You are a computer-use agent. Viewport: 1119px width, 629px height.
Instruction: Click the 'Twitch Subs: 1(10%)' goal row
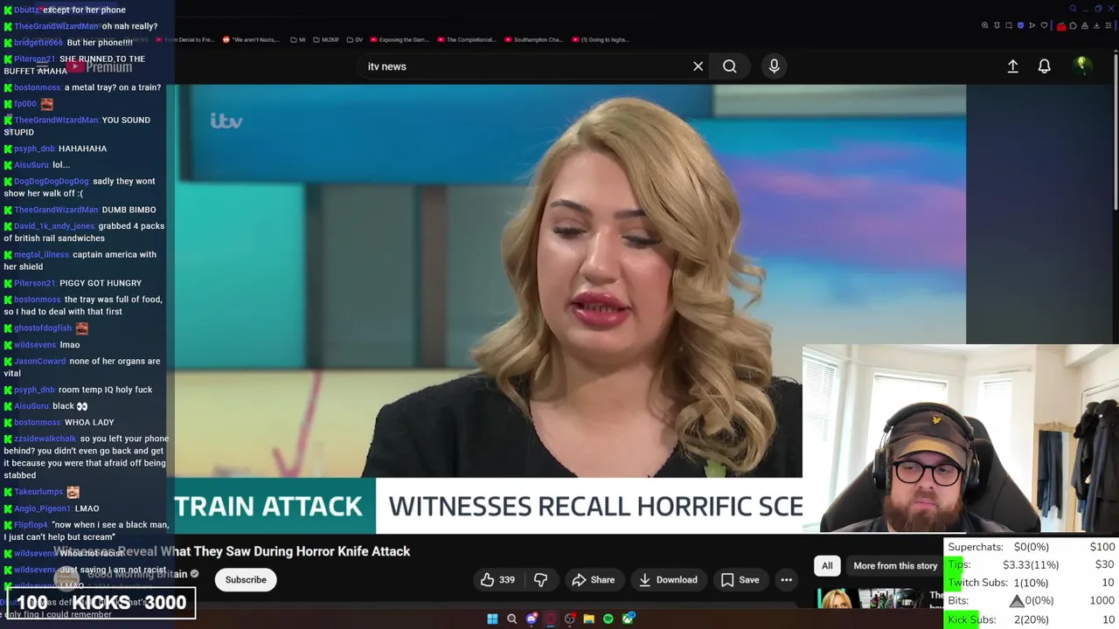pos(1032,583)
